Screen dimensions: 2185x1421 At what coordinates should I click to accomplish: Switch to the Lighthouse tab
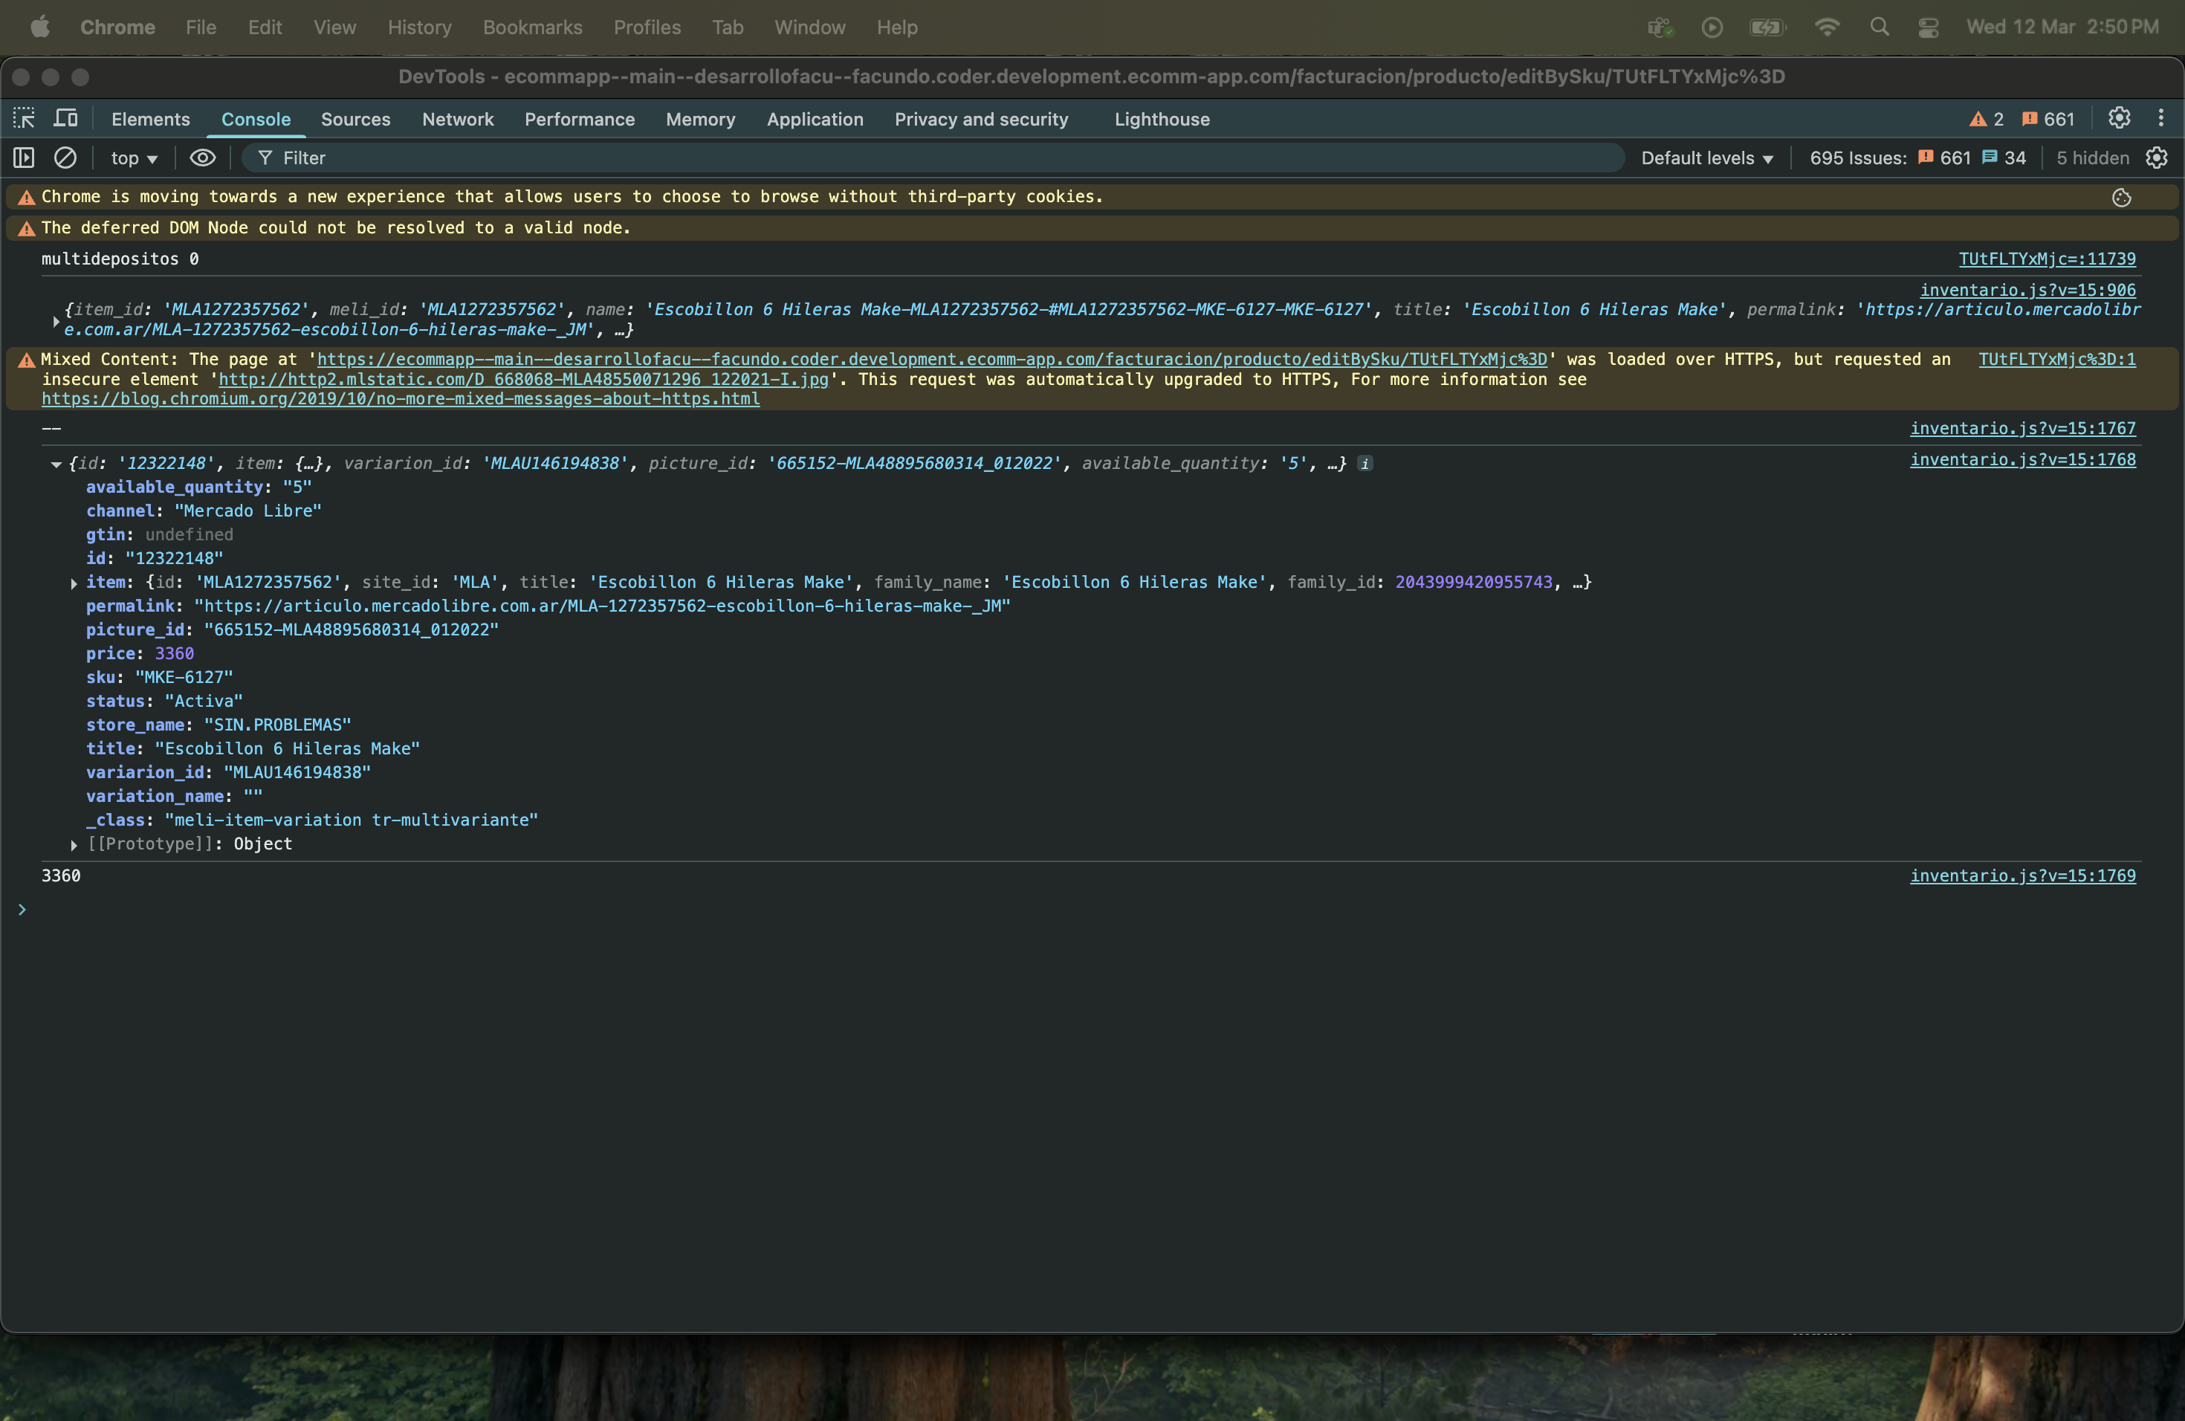[x=1162, y=120]
